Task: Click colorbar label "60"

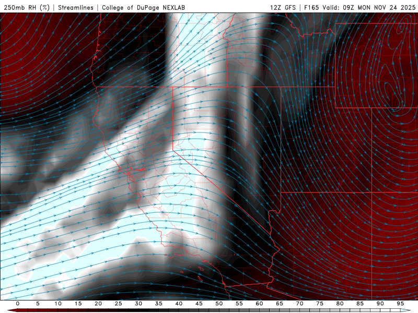Action: (x=259, y=304)
